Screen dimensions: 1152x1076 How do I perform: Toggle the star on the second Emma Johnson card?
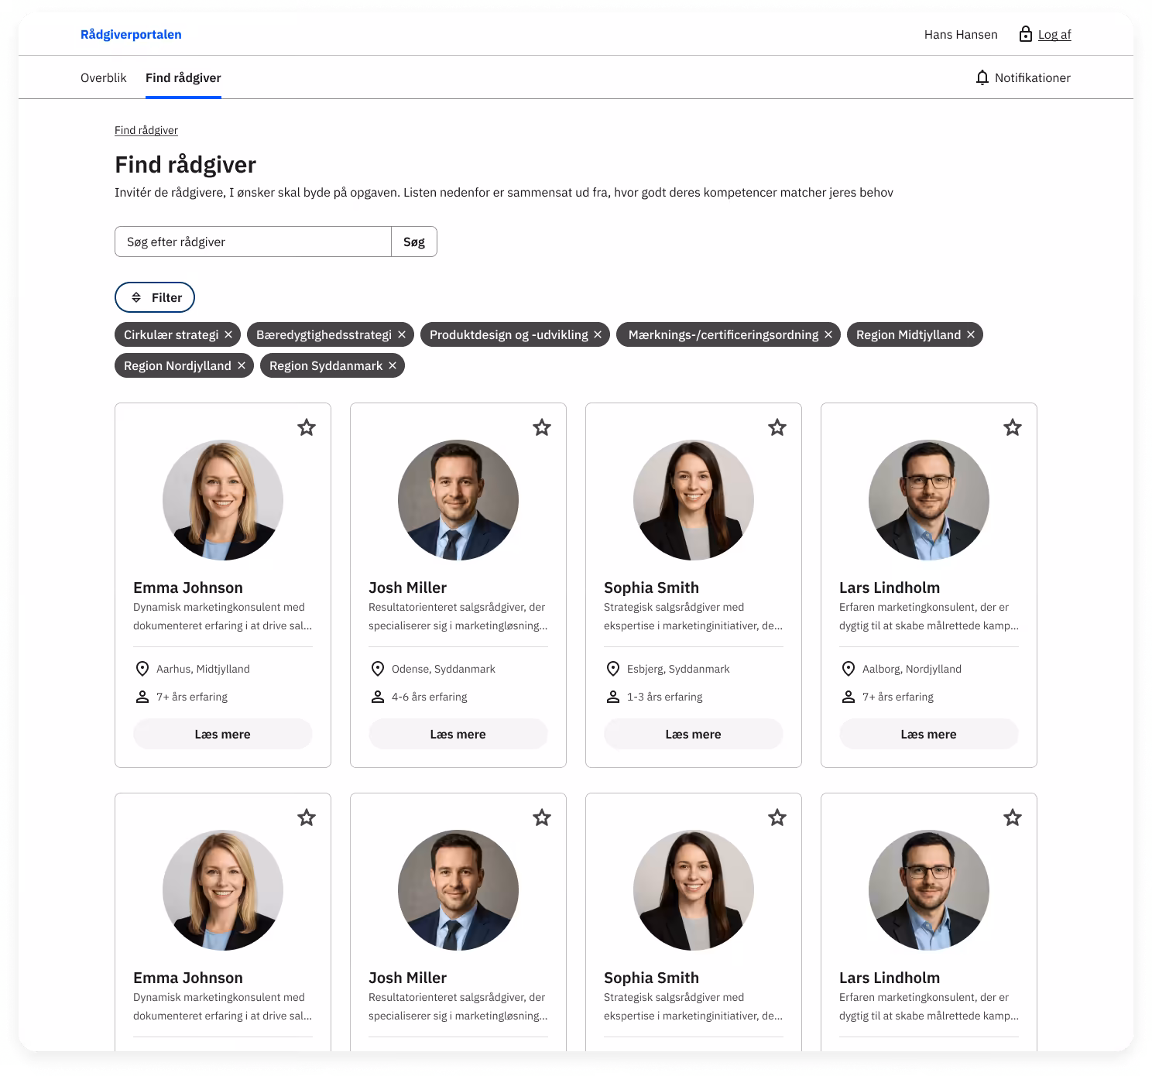point(306,817)
